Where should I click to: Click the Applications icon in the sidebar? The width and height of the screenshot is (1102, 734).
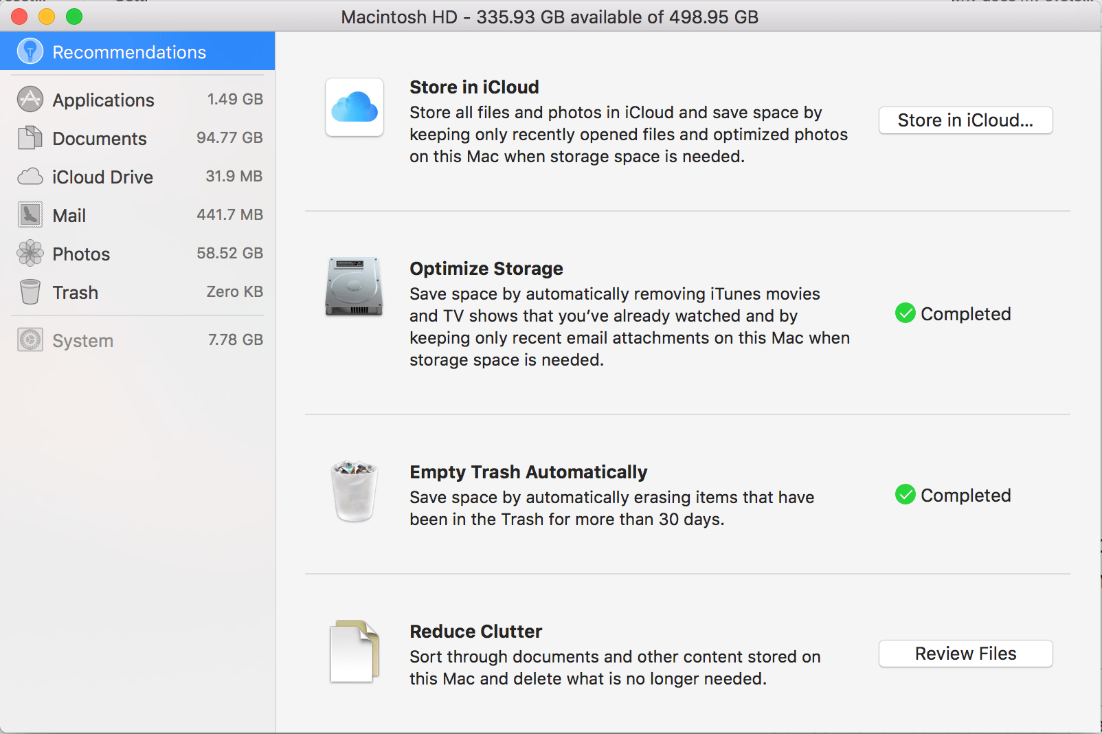coord(29,99)
